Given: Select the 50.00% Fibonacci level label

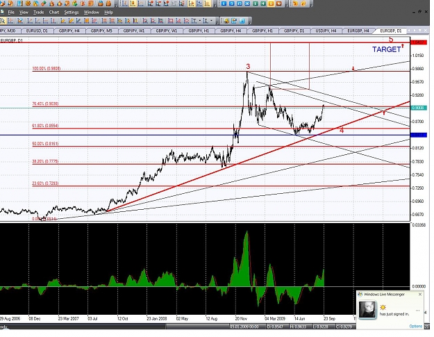Looking at the screenshot, I should coord(45,144).
